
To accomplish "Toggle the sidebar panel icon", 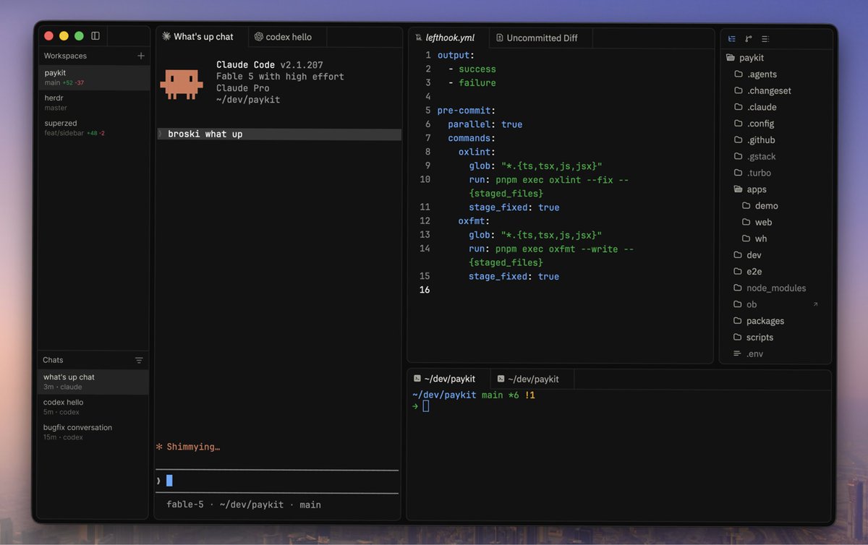I will 95,35.
